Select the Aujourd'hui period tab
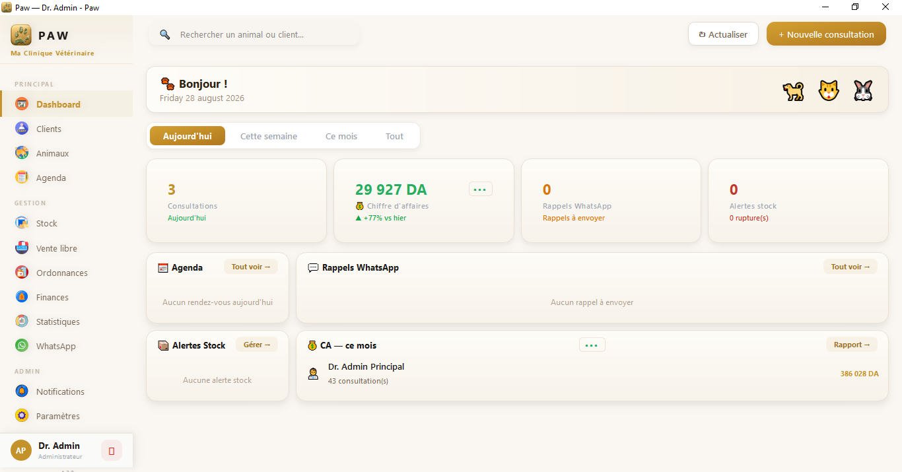The image size is (902, 472). point(188,136)
